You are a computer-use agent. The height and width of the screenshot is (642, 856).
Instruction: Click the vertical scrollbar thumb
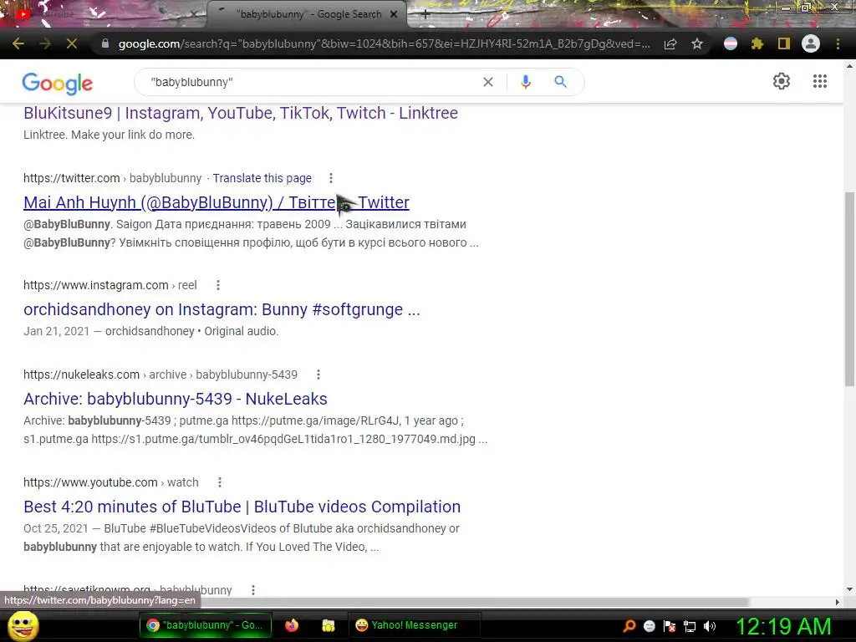tap(849, 288)
